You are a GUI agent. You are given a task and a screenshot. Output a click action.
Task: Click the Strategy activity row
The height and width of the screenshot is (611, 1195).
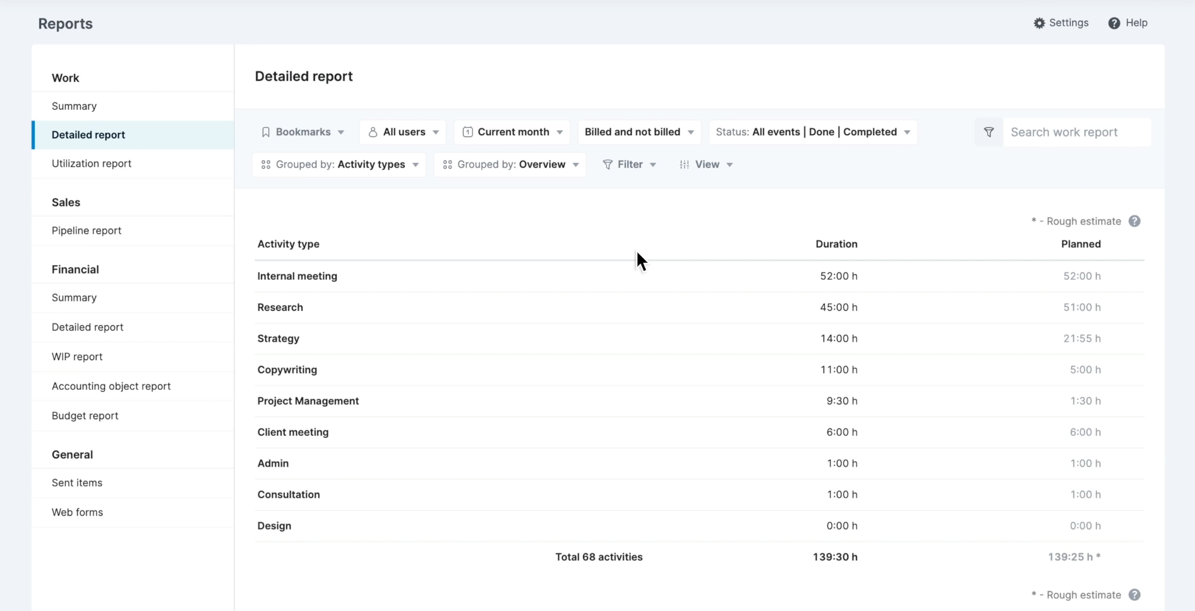coord(699,339)
